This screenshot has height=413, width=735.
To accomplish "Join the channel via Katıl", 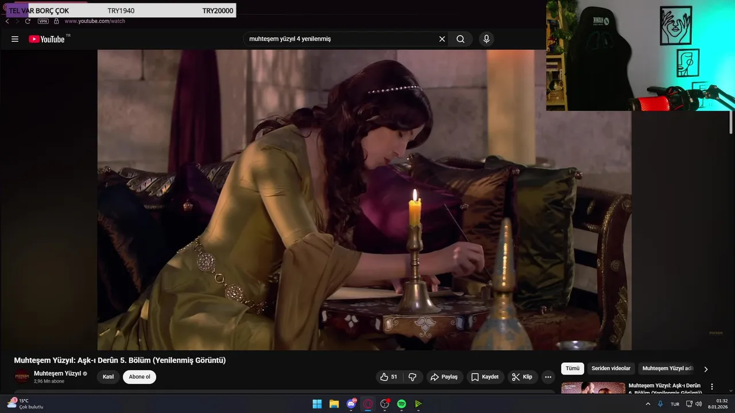I will tap(109, 377).
